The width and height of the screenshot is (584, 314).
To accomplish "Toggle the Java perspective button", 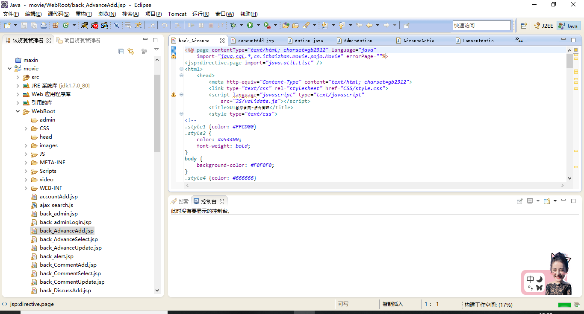I will pyautogui.click(x=568, y=26).
